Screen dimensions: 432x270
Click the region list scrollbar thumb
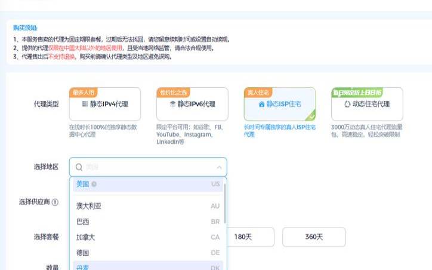[225, 204]
